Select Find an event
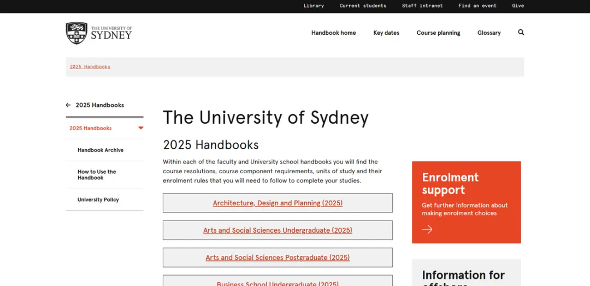Image resolution: width=590 pixels, height=286 pixels. (477, 5)
